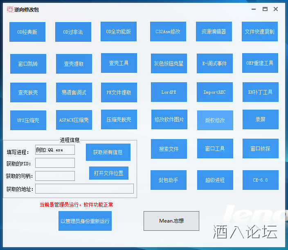
Task: Click the 文件快速复制 button
Action: (260, 32)
